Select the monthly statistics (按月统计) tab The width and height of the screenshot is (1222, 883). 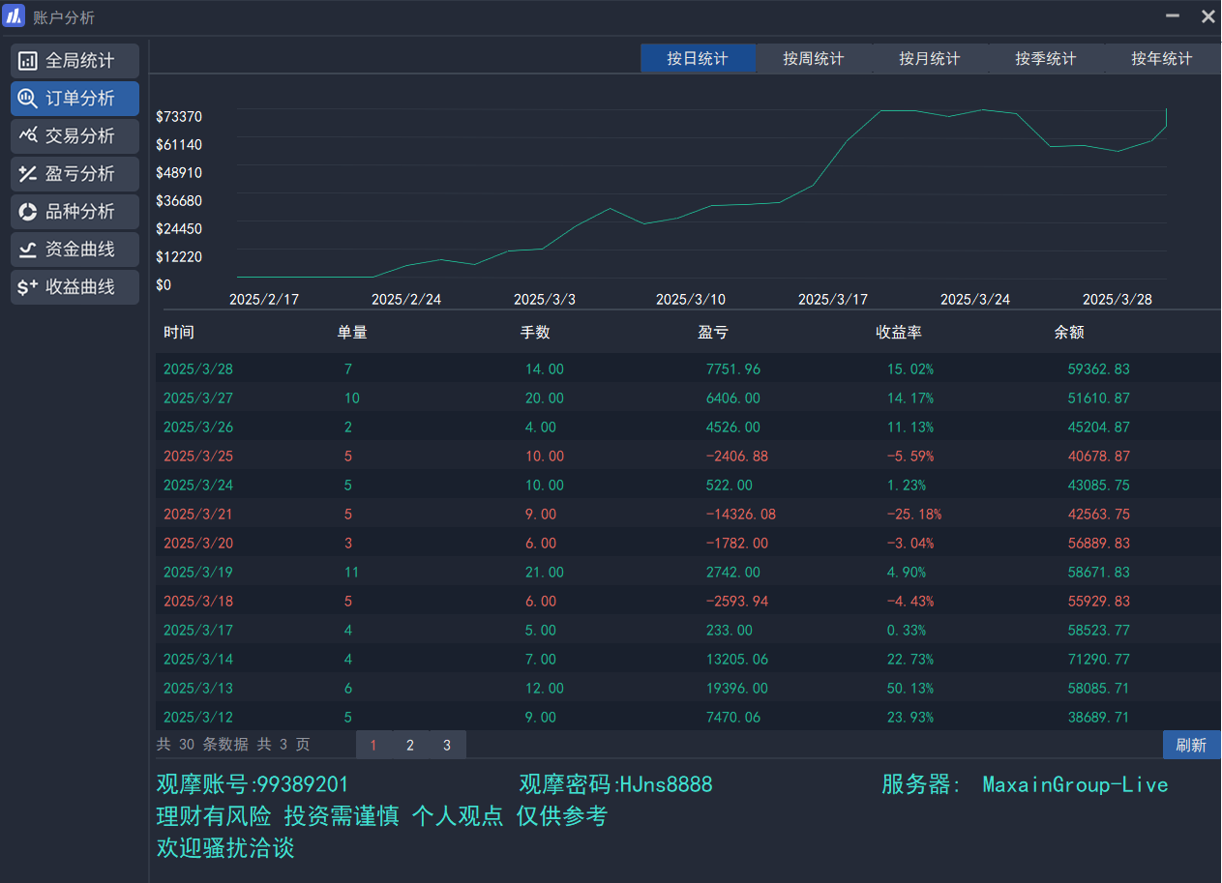click(930, 59)
